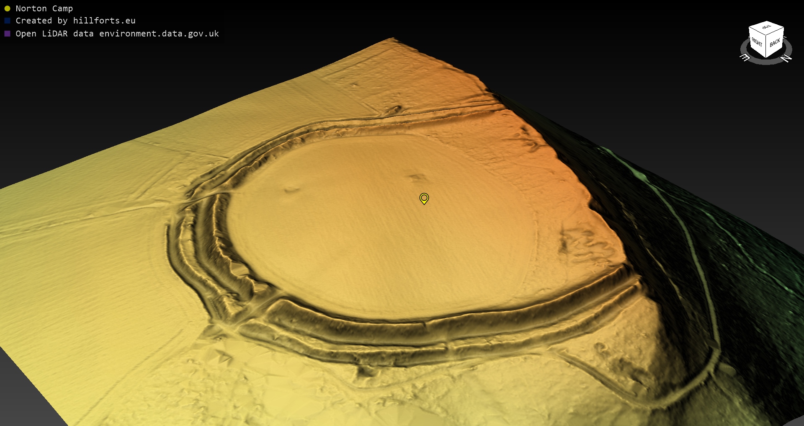
Task: Click the cube edge between RIGHT and BACK
Action: click(x=766, y=46)
